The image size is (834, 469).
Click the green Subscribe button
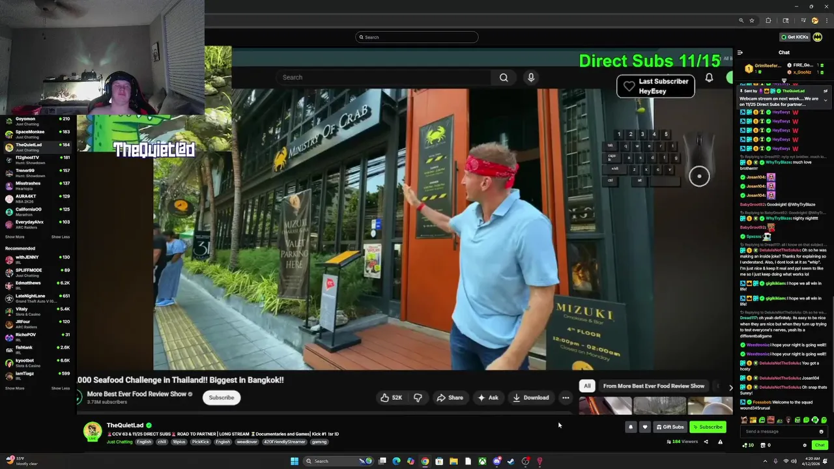(708, 427)
